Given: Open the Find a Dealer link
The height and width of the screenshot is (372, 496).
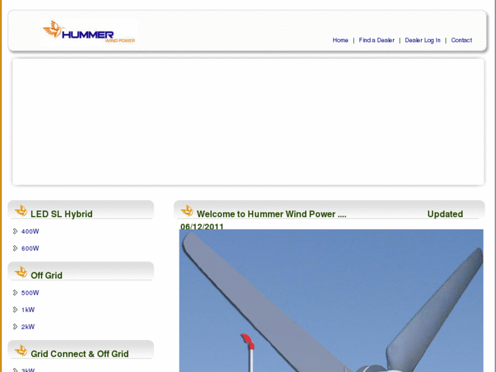Looking at the screenshot, I should pos(377,40).
